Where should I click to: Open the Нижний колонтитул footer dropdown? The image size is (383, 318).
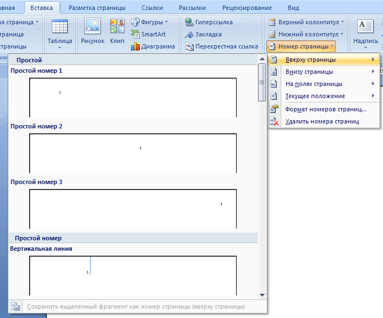click(x=307, y=34)
